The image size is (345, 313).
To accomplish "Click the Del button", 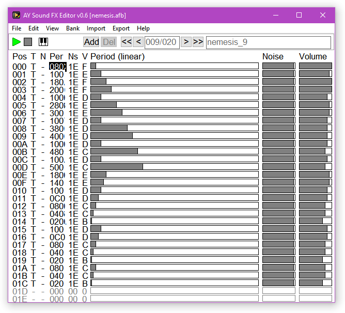I will [109, 42].
